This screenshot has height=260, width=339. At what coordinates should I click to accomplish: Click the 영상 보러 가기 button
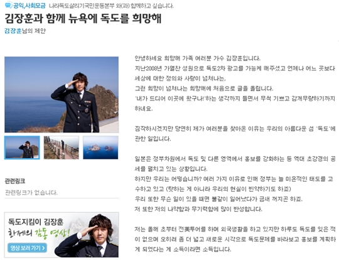point(27,248)
